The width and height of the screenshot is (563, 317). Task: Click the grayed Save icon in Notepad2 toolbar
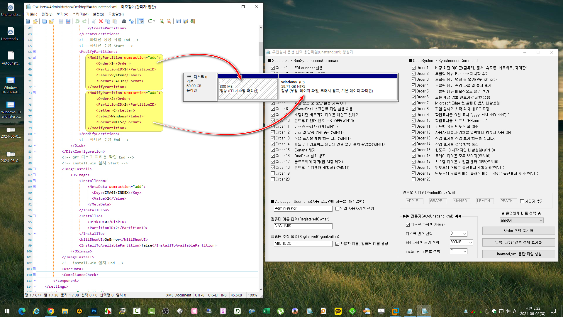pyautogui.click(x=61, y=21)
